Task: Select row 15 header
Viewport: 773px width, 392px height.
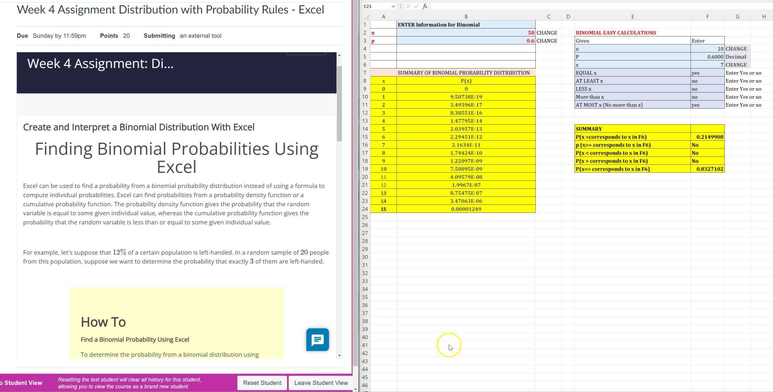Action: pyautogui.click(x=364, y=137)
